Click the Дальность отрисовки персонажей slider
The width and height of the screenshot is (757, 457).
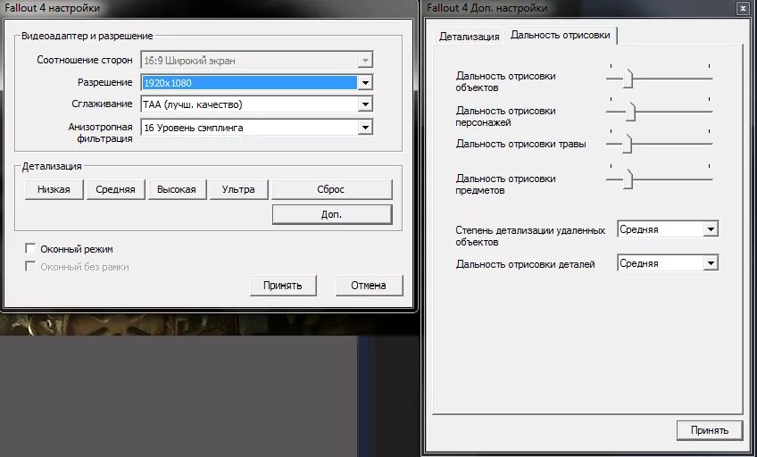point(660,111)
